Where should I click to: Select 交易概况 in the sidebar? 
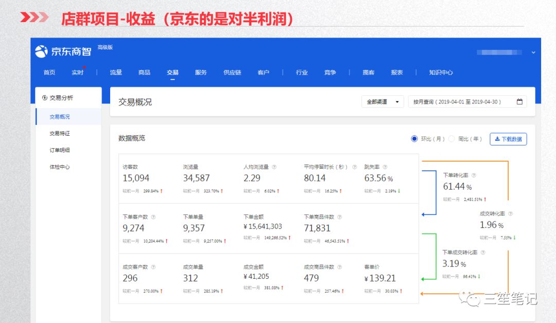pos(68,117)
